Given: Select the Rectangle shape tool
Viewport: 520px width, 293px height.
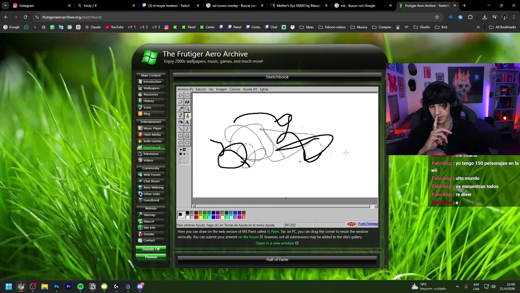Looking at the screenshot, I should (180, 136).
